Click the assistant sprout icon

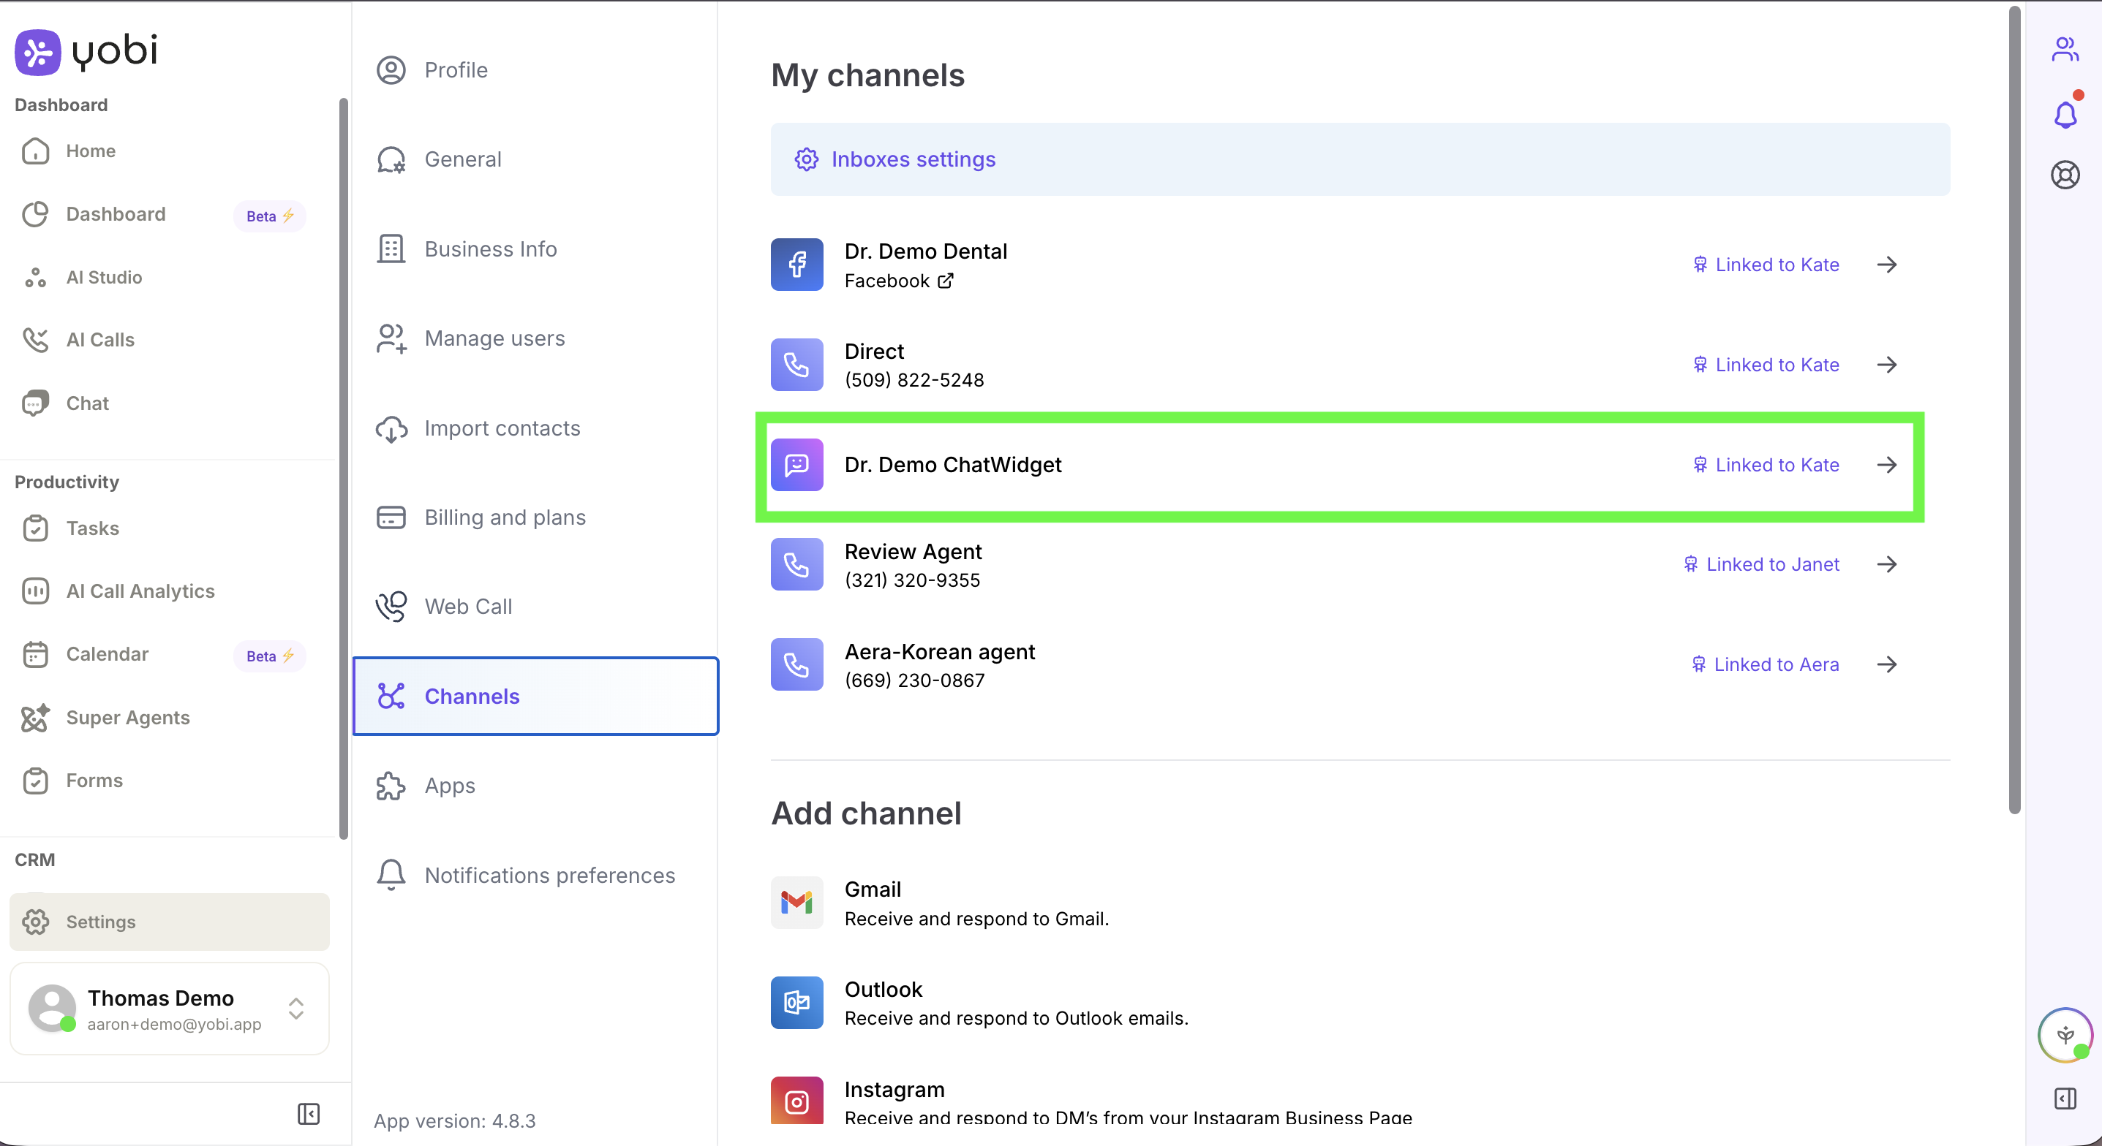(2065, 1035)
